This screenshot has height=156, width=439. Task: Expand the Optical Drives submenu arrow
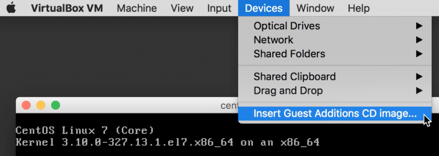(x=419, y=26)
